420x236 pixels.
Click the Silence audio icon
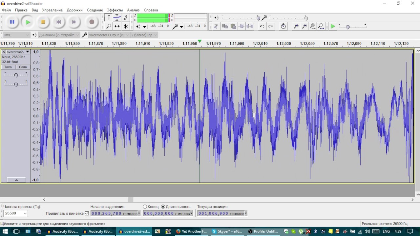tap(250, 26)
